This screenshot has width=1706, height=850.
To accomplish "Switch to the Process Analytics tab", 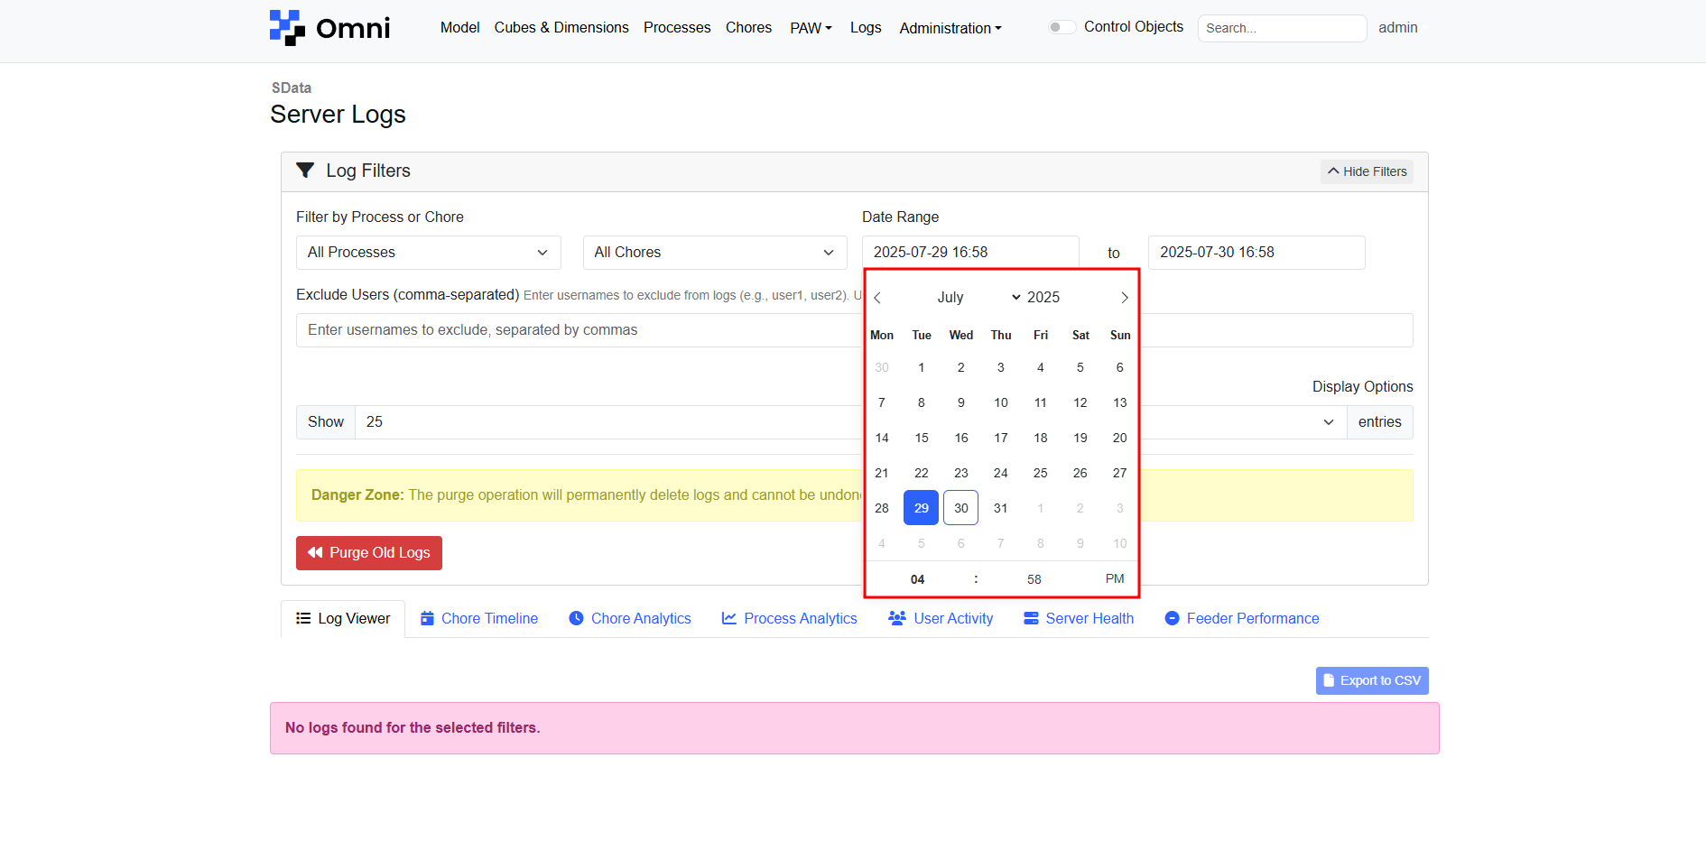I will 790,618.
